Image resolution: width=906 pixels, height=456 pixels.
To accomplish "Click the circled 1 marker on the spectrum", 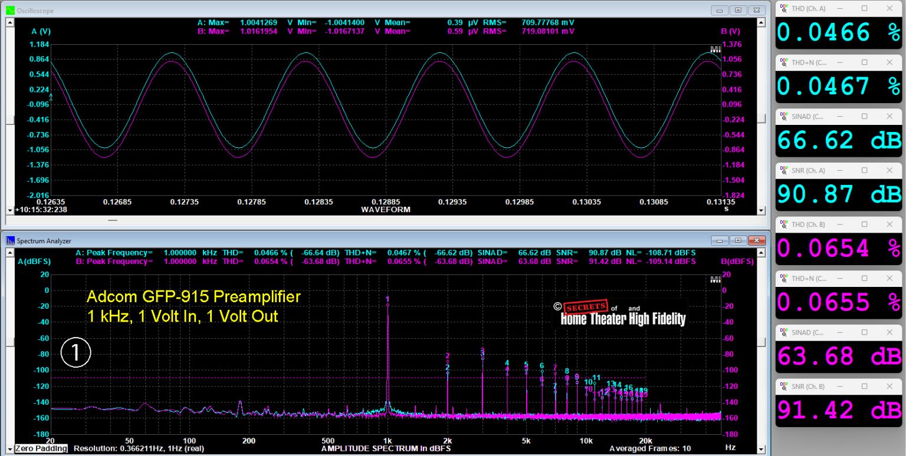I will [75, 352].
